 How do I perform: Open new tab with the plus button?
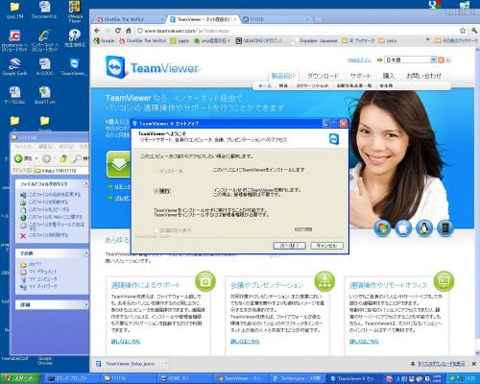tap(318, 19)
